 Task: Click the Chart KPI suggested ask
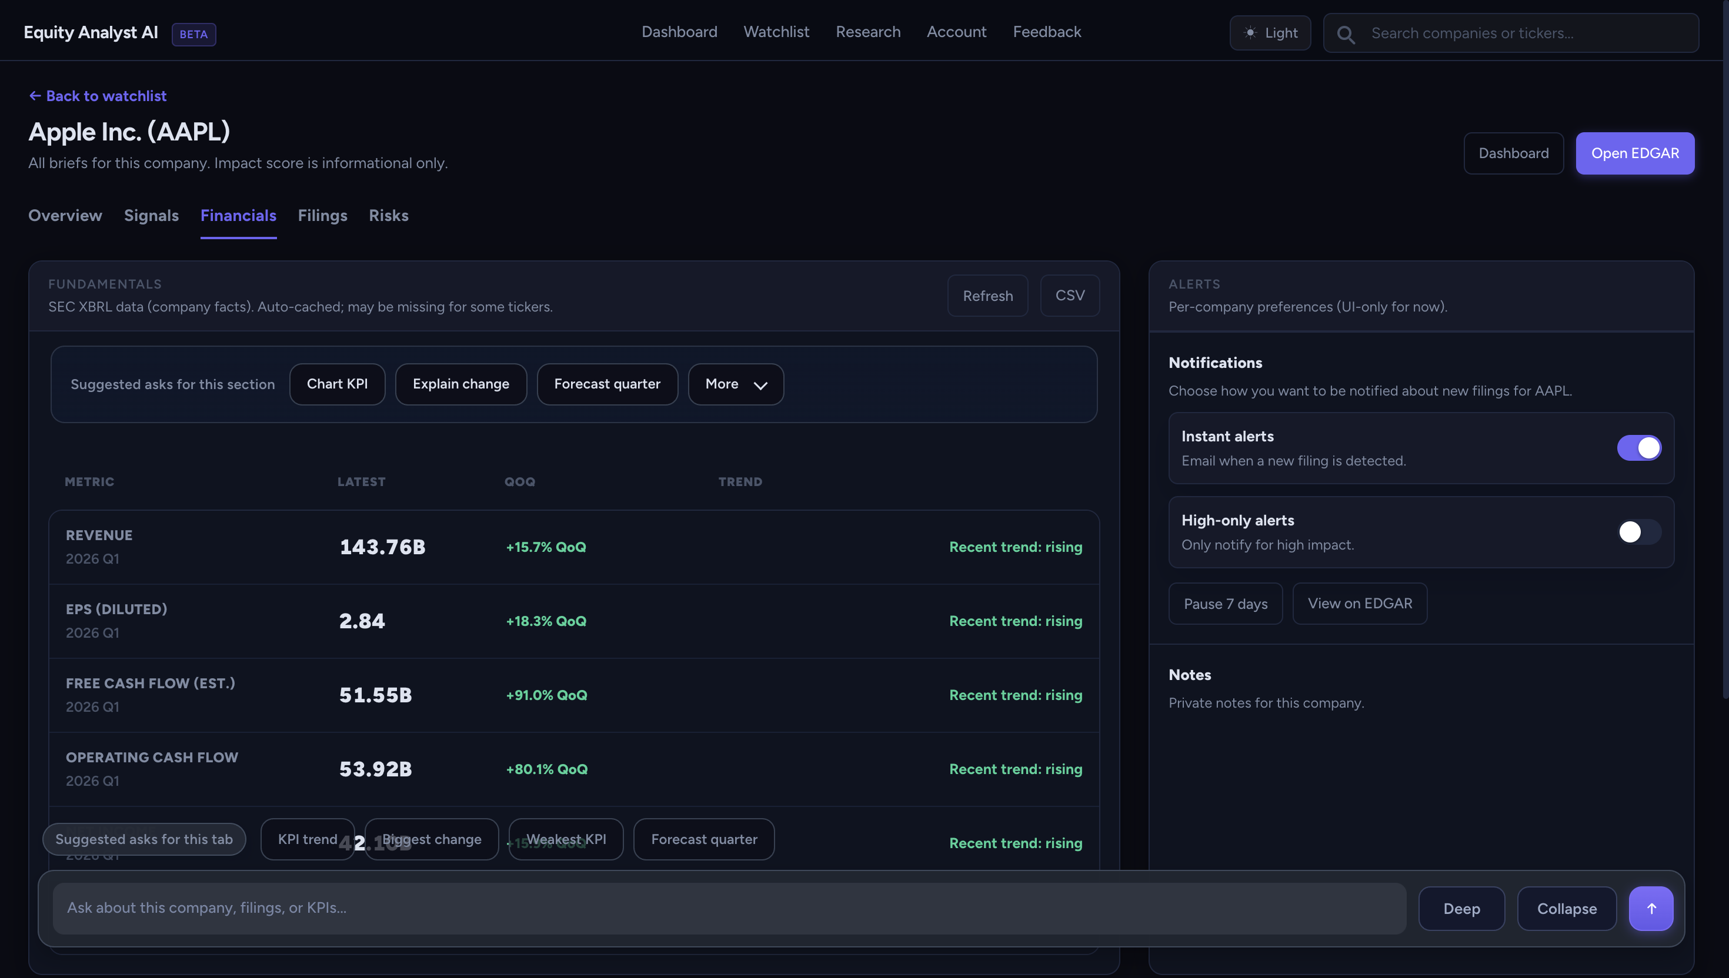(x=336, y=384)
